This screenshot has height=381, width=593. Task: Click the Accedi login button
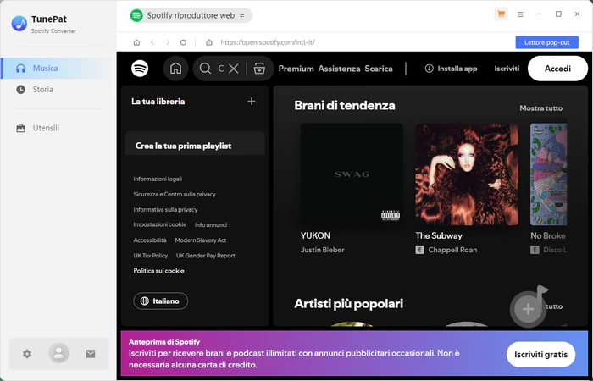pyautogui.click(x=557, y=69)
